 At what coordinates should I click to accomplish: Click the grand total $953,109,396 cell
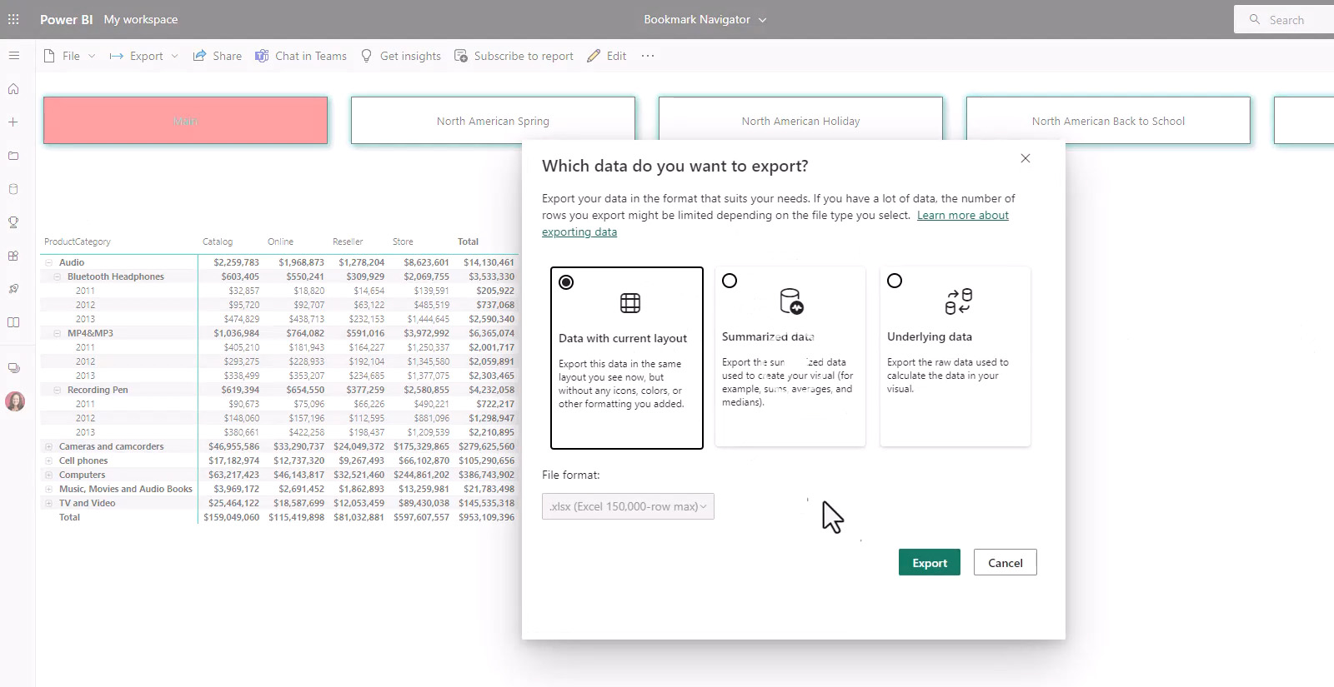pyautogui.click(x=486, y=517)
